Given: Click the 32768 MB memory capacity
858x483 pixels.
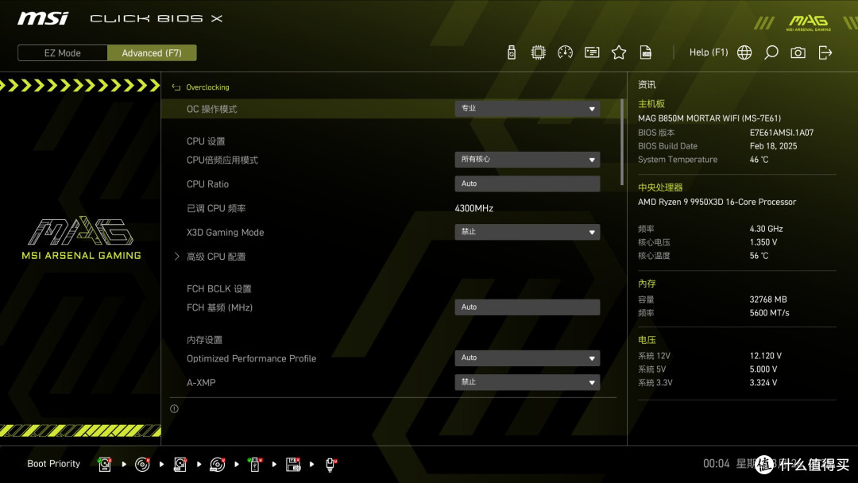Looking at the screenshot, I should 768,299.
